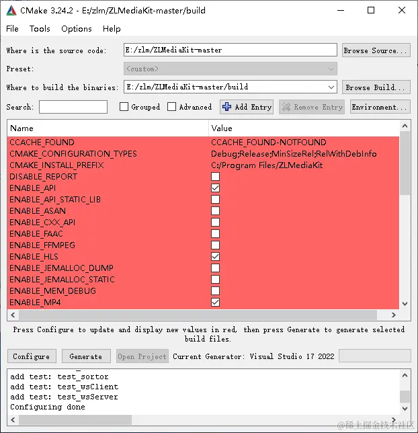Open the Options menu
The image size is (418, 433).
coord(77,29)
